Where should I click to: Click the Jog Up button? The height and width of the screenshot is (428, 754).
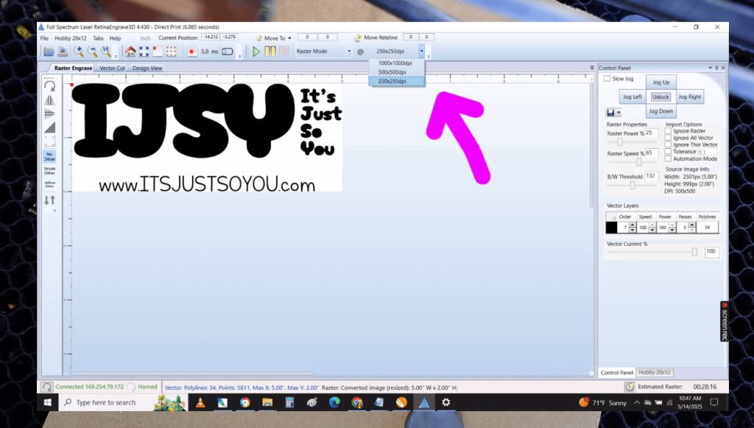(x=660, y=83)
